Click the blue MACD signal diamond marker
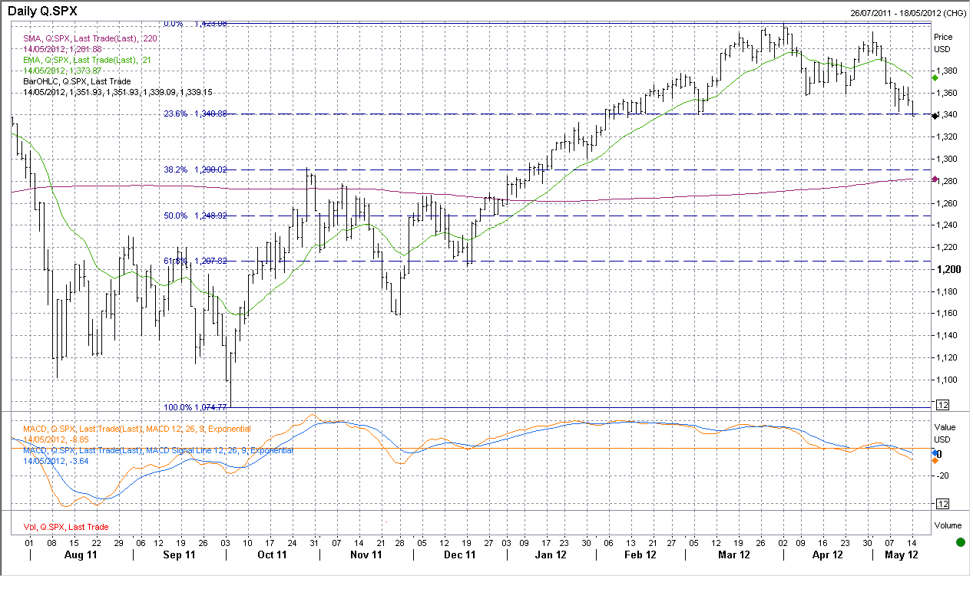The width and height of the screenshot is (973, 612). (935, 454)
